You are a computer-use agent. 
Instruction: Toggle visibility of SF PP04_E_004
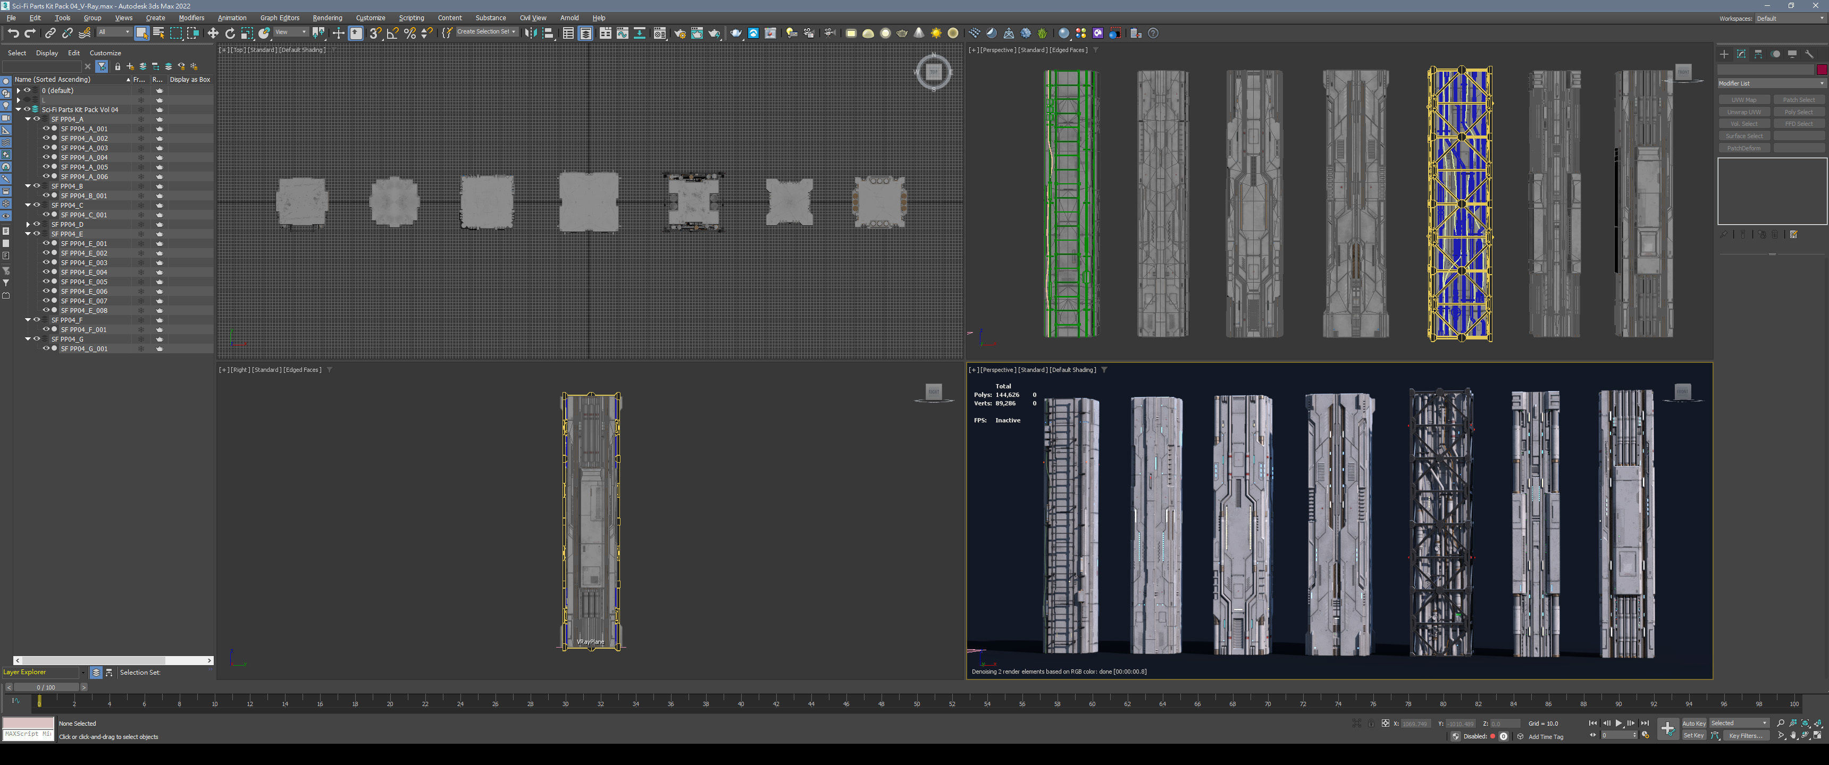click(46, 272)
